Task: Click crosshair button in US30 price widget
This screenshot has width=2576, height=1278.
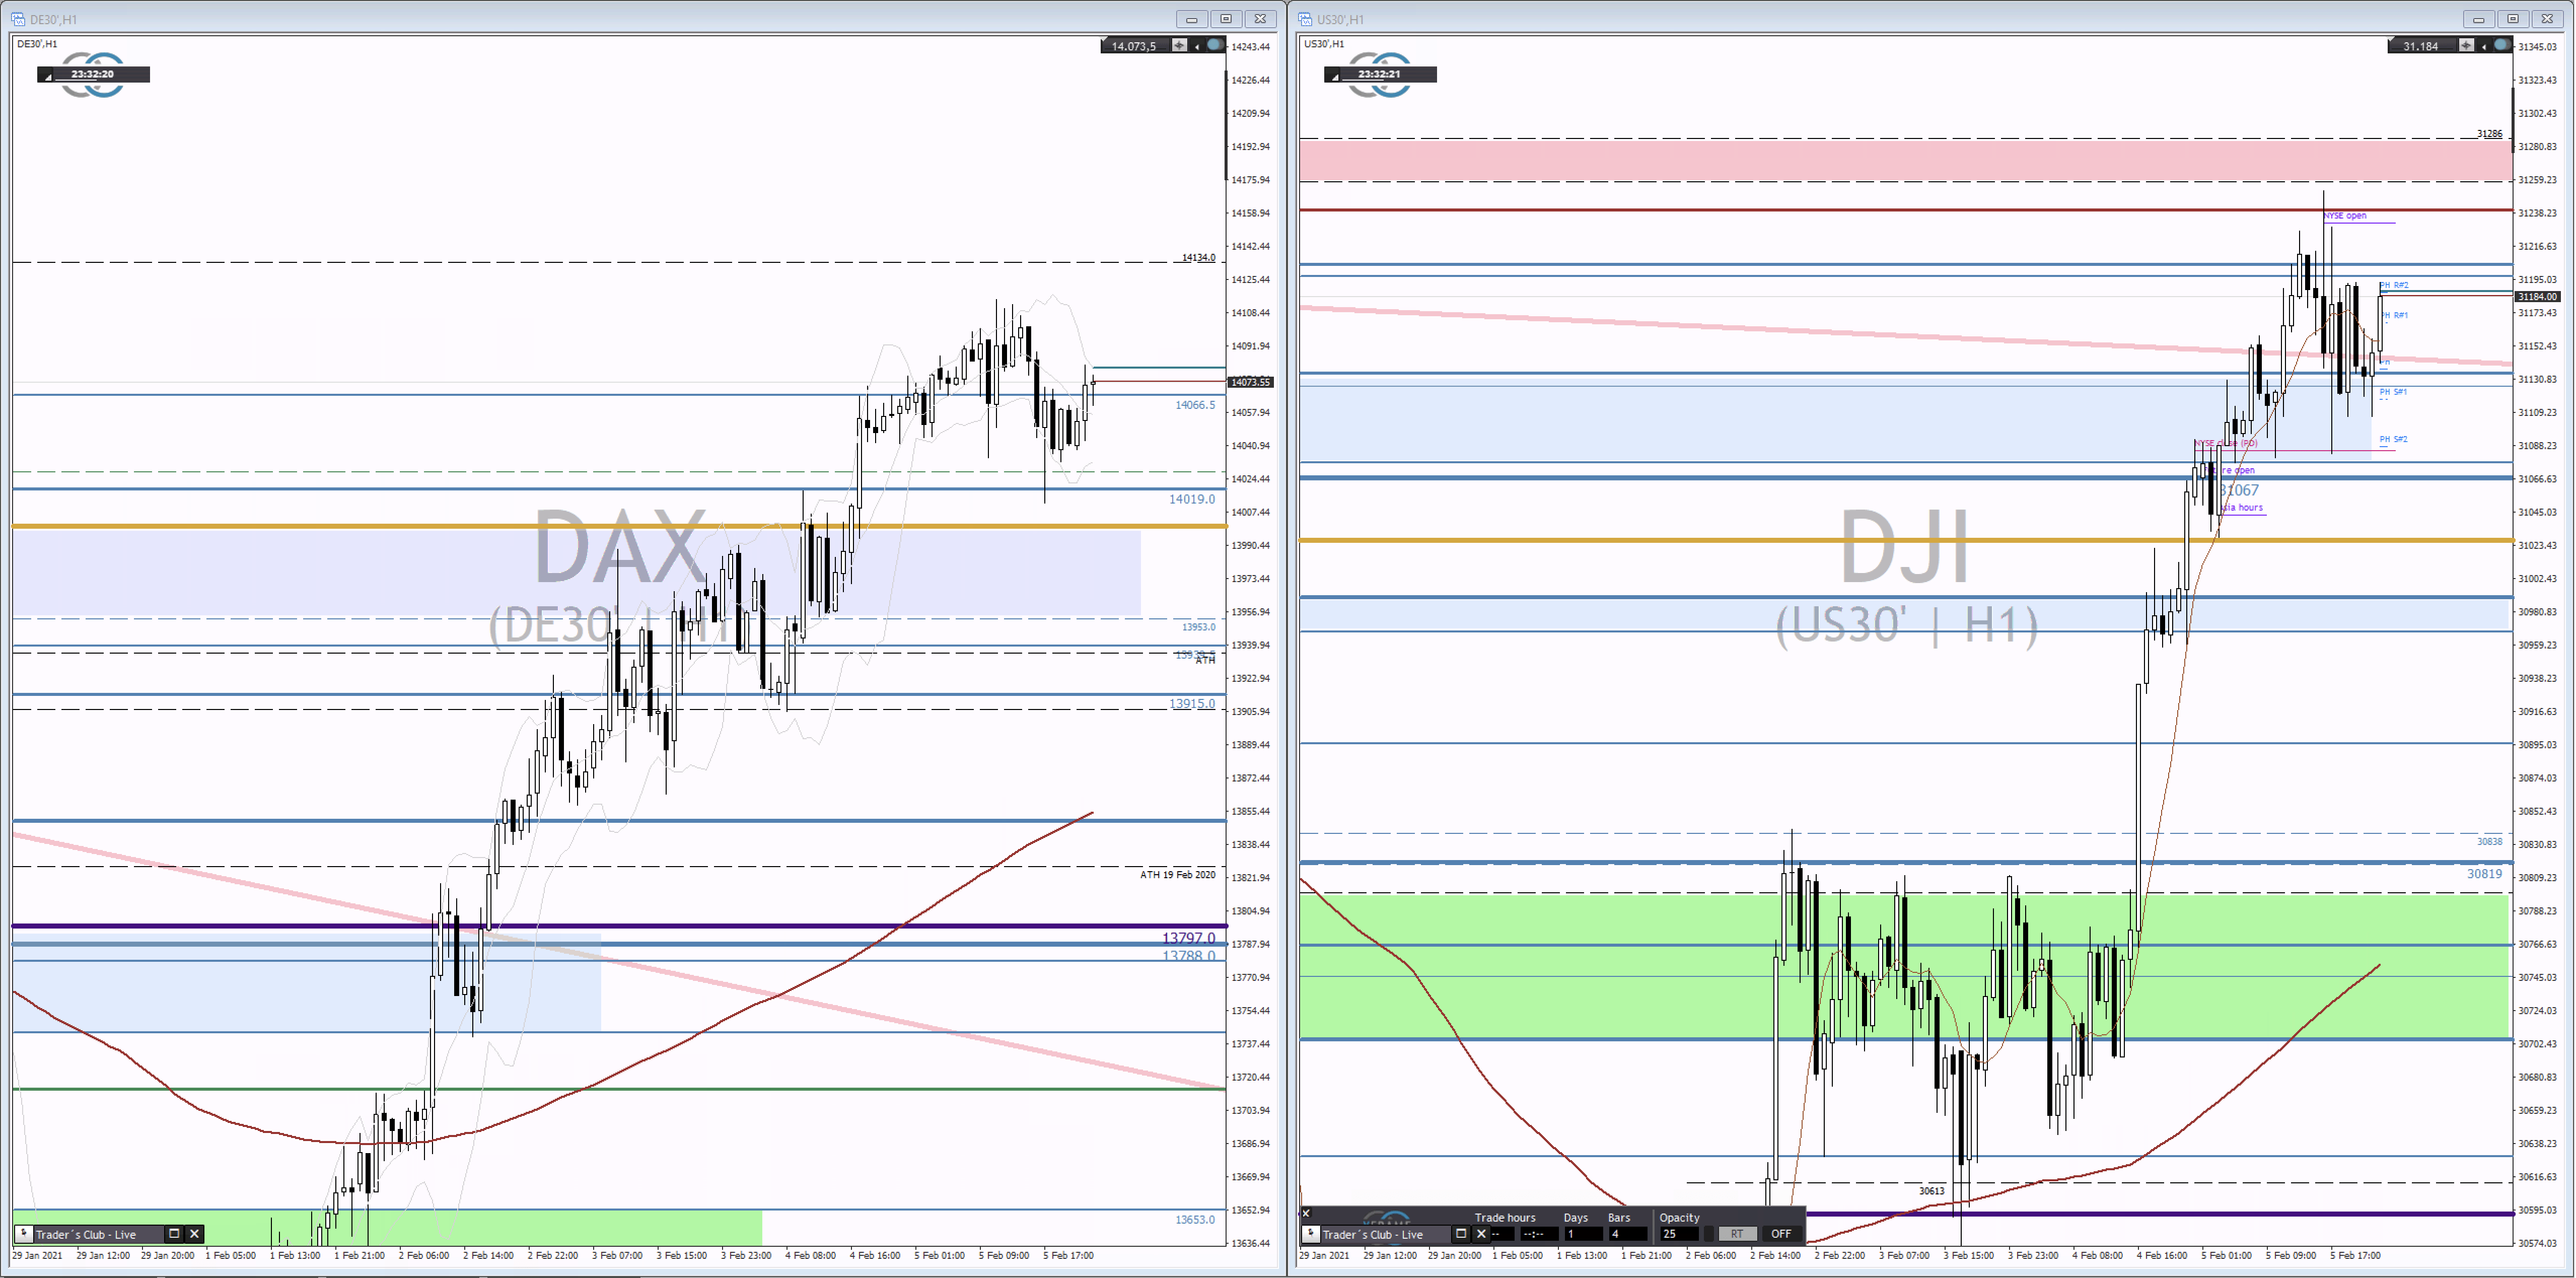Action: point(2467,45)
